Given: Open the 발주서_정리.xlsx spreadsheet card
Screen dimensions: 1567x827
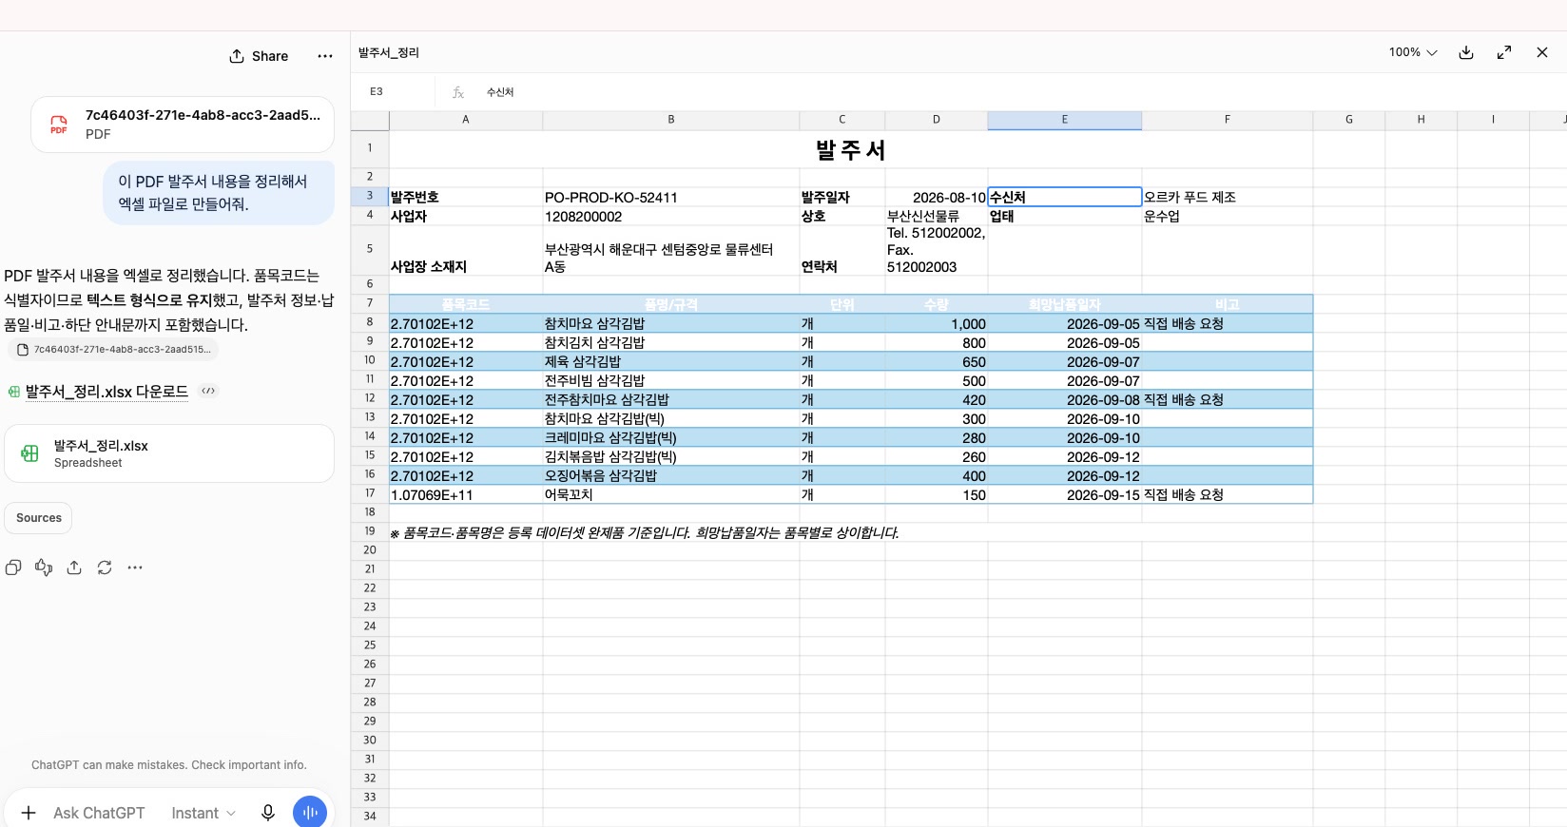Looking at the screenshot, I should (169, 453).
